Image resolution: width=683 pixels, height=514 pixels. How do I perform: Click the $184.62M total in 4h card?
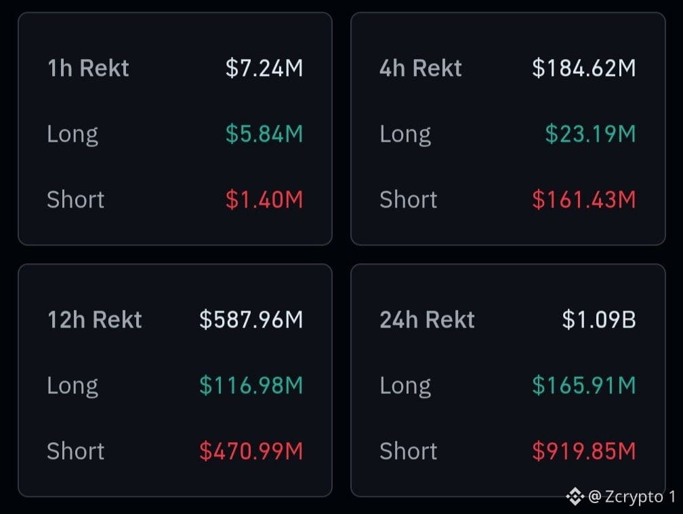click(x=583, y=68)
